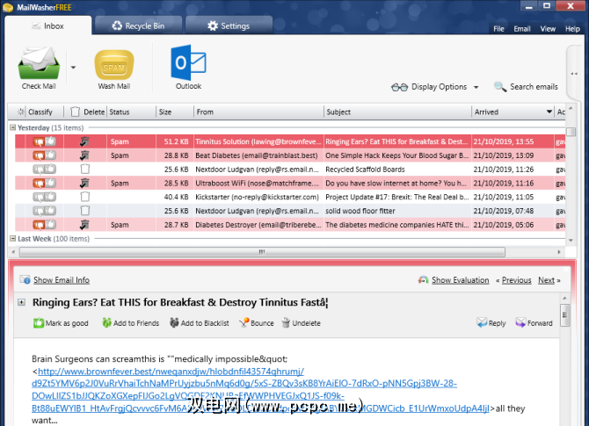589x426 pixels.
Task: Click the Show Email Info icon
Action: 25,279
